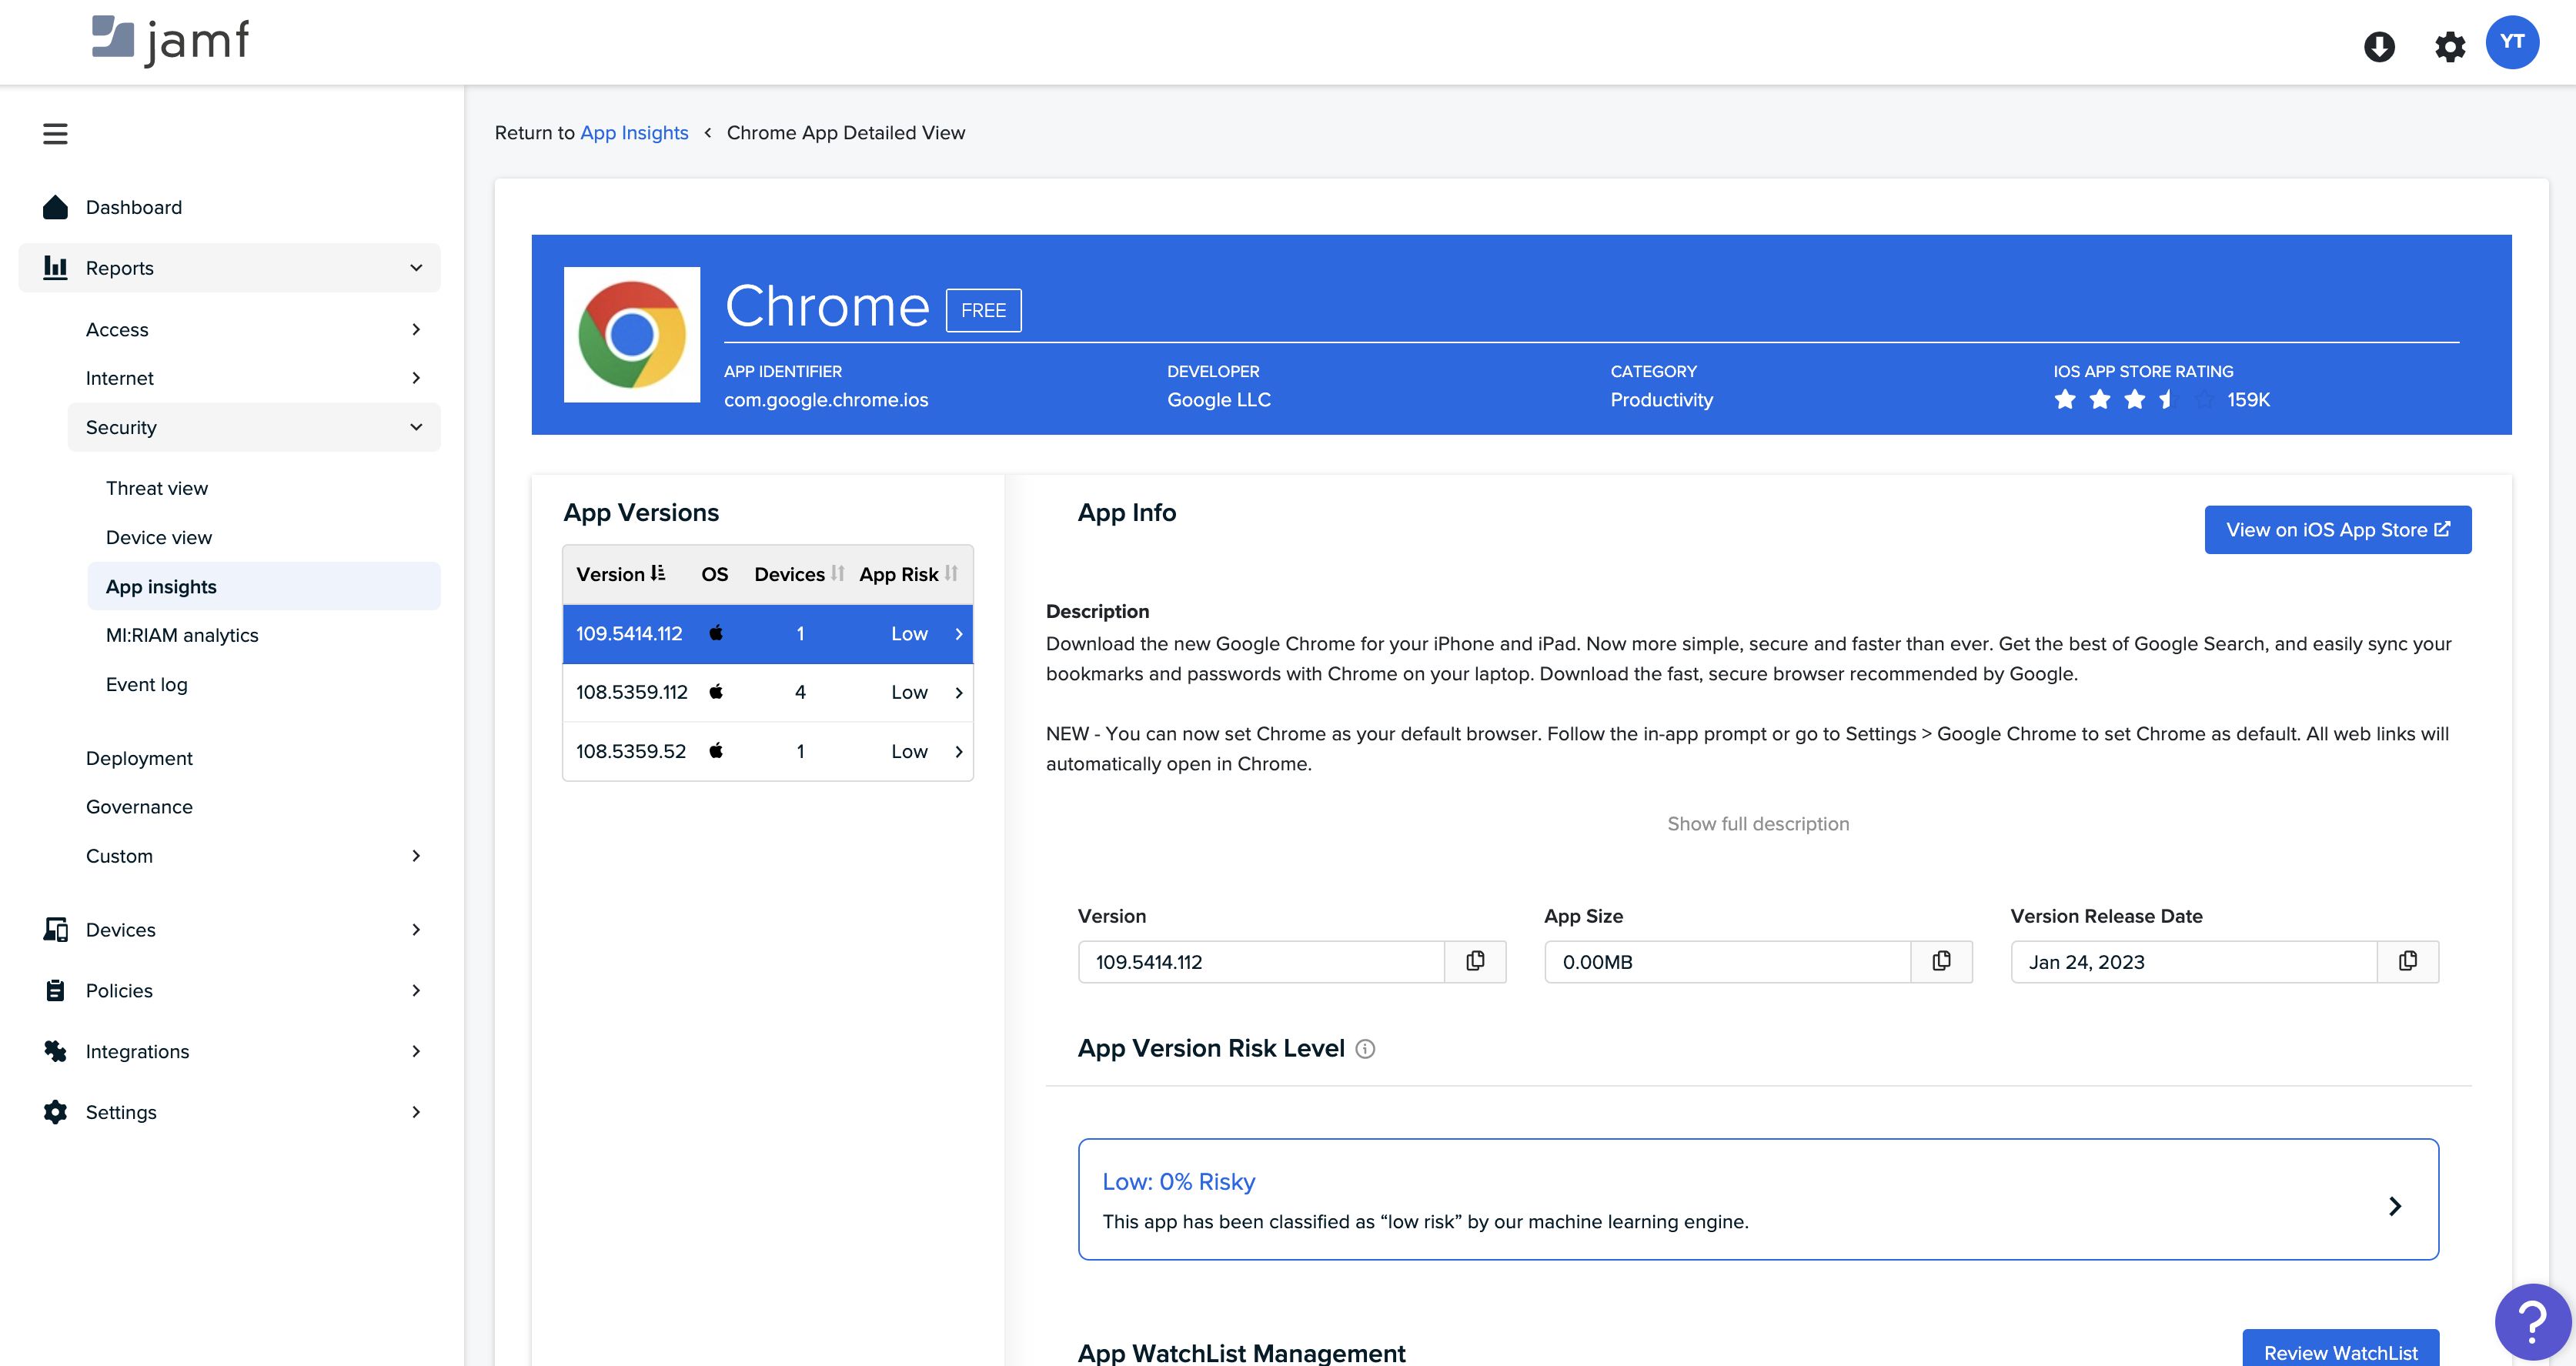This screenshot has height=1366, width=2576.
Task: Click the Policies clipboard icon
Action: click(x=55, y=990)
